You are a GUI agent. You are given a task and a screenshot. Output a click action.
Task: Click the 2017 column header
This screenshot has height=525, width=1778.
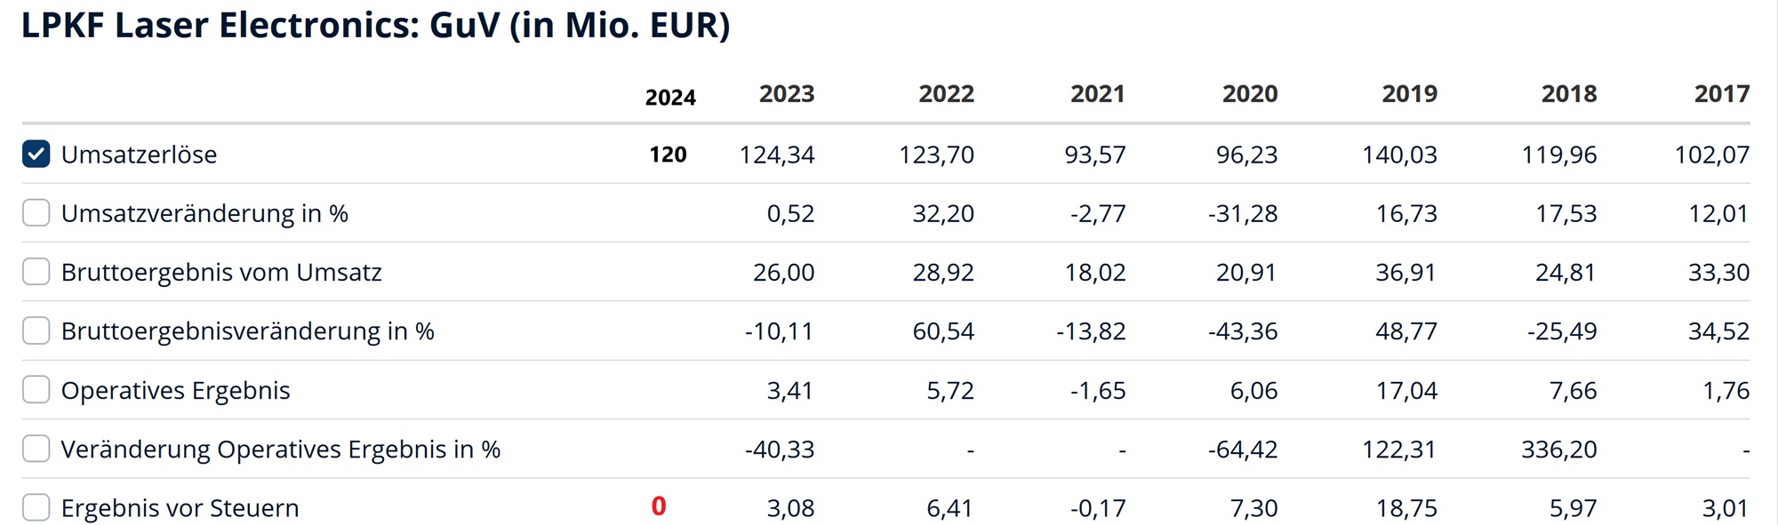point(1721,93)
